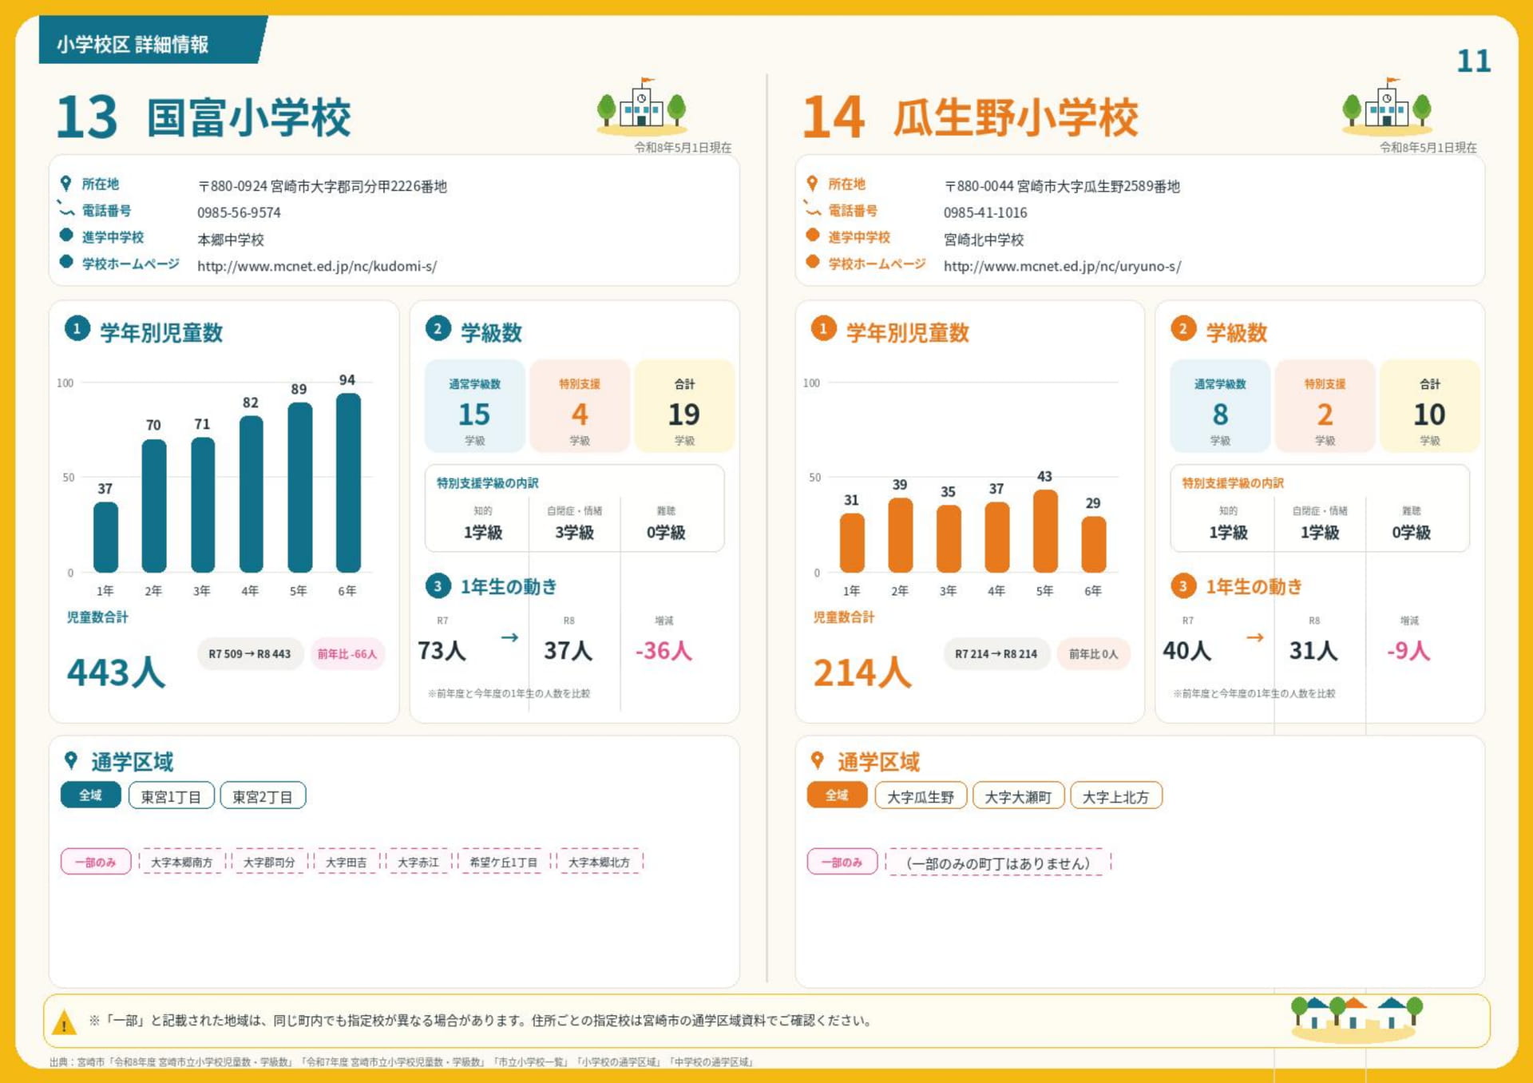Click the 通常学級数 8 card

point(1220,407)
